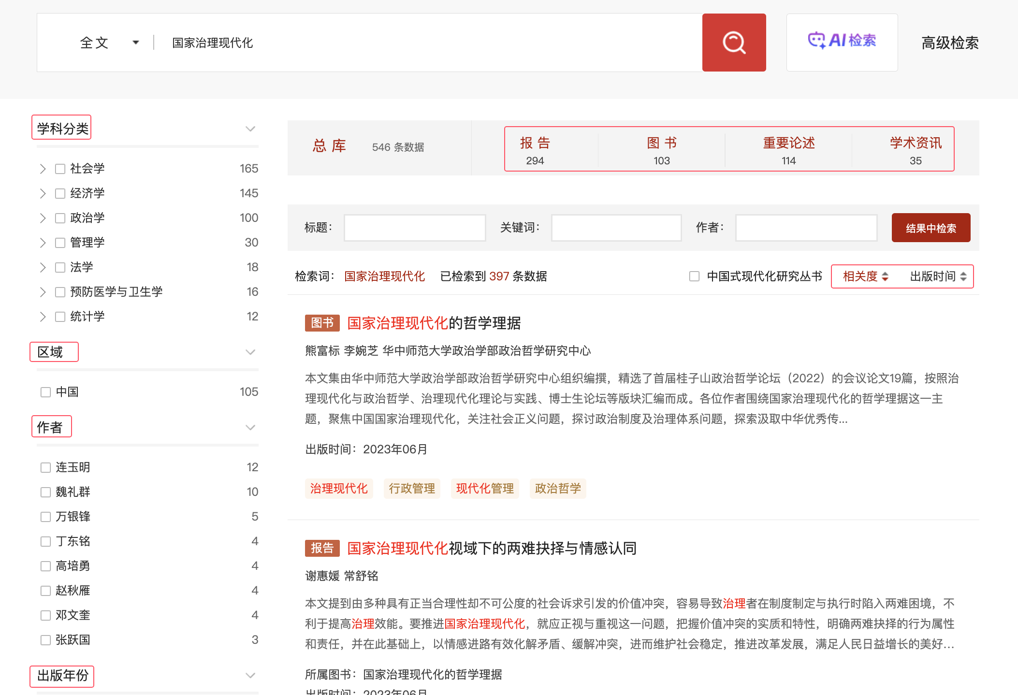
Task: Check the 政治学 checkbox
Action: pyautogui.click(x=60, y=218)
